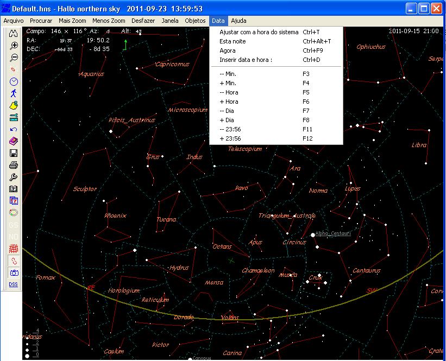Open the clock time icon
Image resolution: width=446 pixels, height=361 pixels.
[14, 81]
